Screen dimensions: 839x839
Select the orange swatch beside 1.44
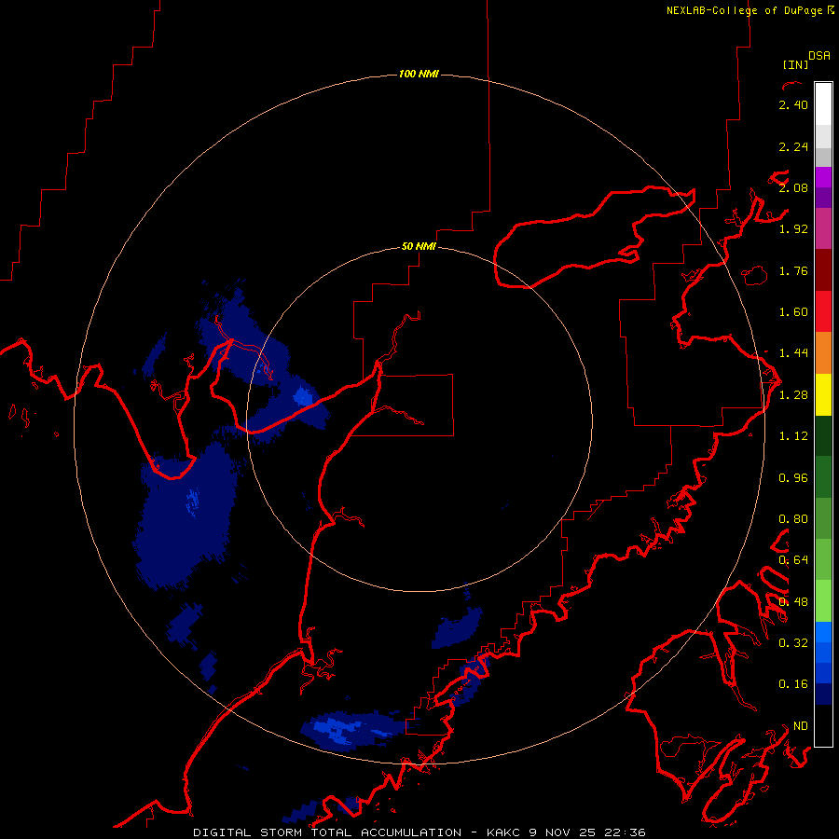pyautogui.click(x=823, y=353)
